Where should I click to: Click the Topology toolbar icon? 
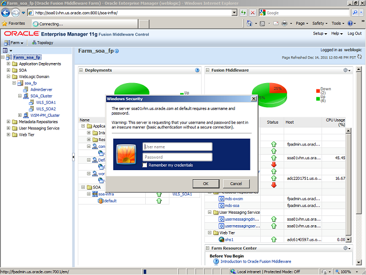coord(35,42)
